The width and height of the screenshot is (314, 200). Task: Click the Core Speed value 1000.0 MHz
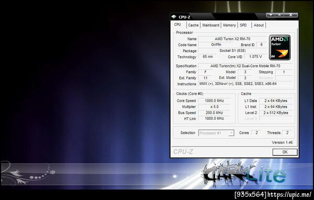[x=214, y=101]
